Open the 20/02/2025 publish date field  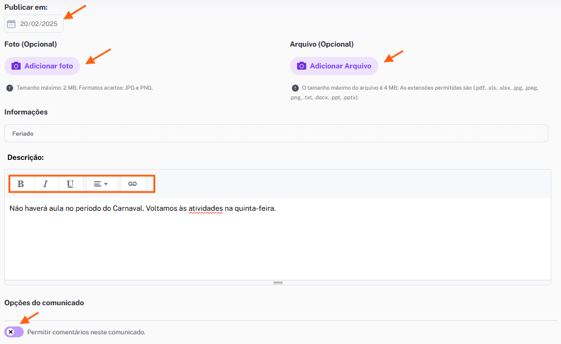[x=34, y=24]
